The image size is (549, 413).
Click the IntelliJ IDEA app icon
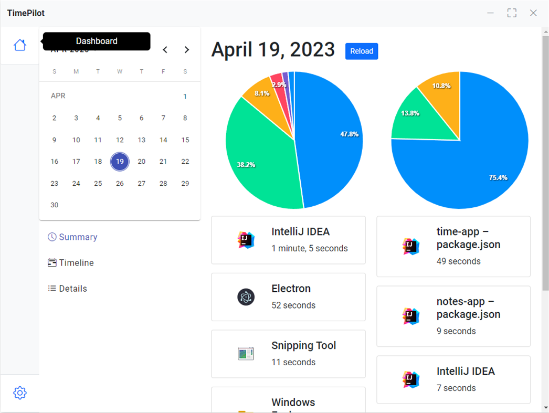[246, 240]
